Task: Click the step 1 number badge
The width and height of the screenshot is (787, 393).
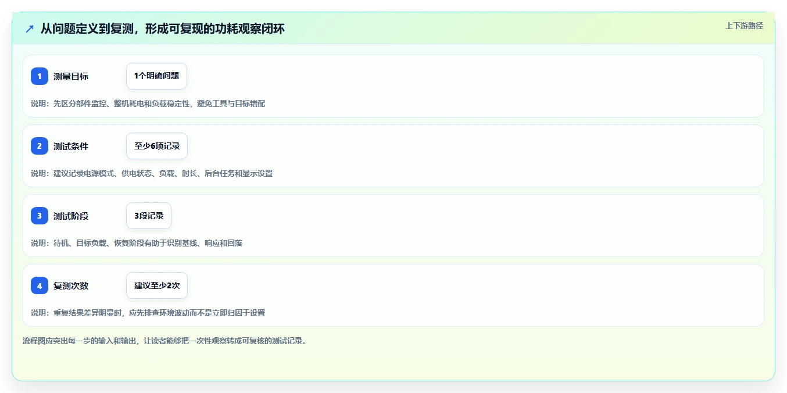Action: pos(40,76)
